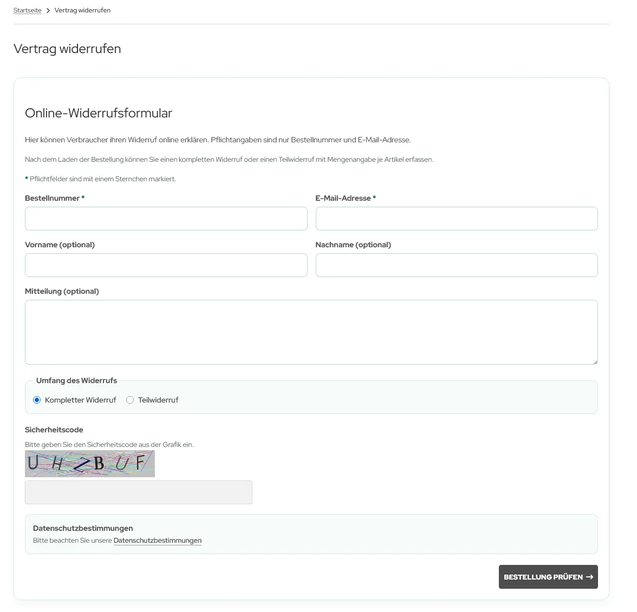Viewport: 637px width, 612px height.
Task: Click the E-Mail-Adresse field label
Action: [x=343, y=198]
